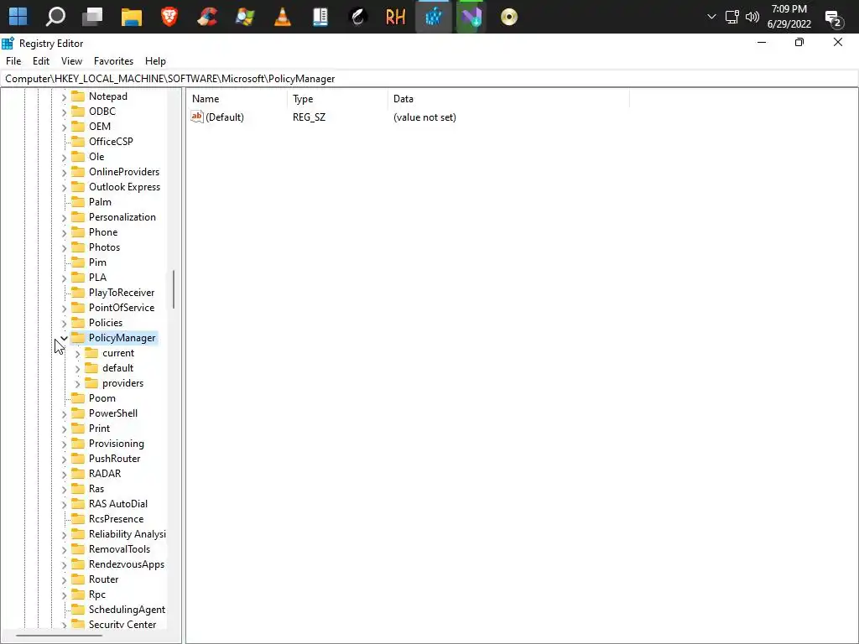Select the Outlook Express key

pos(124,187)
